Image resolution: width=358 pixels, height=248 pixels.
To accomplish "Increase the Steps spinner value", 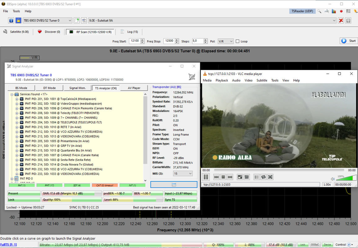I will pyautogui.click(x=205, y=40).
